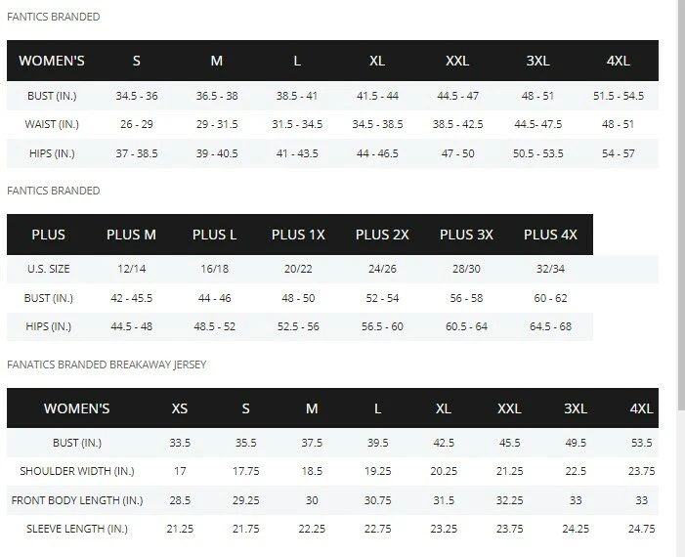Viewport: 685px width, 557px height.
Task: Click the 12/14 U.S. size cell
Action: [x=131, y=269]
